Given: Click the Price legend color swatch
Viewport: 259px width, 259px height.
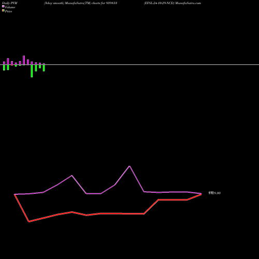Looking at the screenshot, I should (3, 10).
